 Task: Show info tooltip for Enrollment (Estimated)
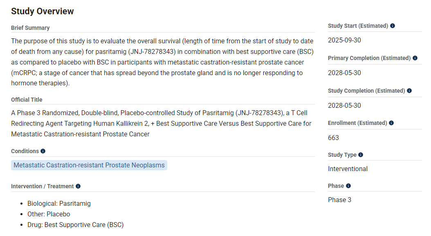pyautogui.click(x=391, y=123)
